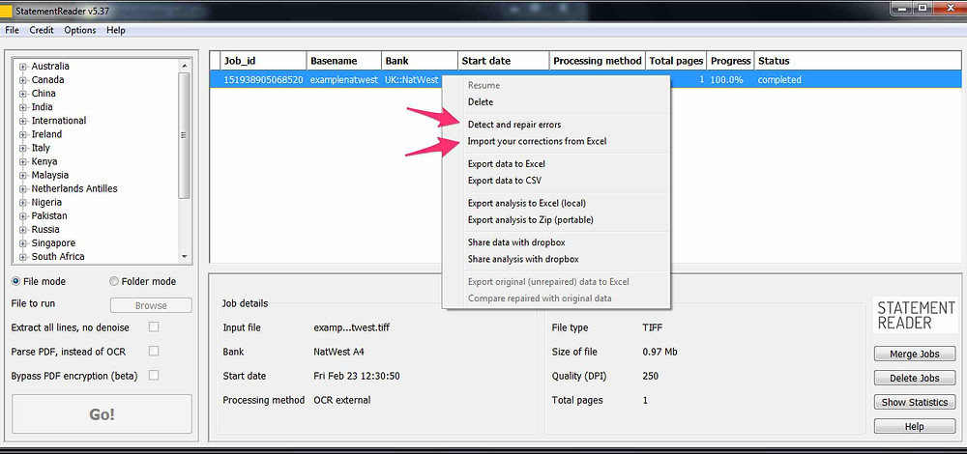Expand the Ireland tree node

[x=23, y=134]
